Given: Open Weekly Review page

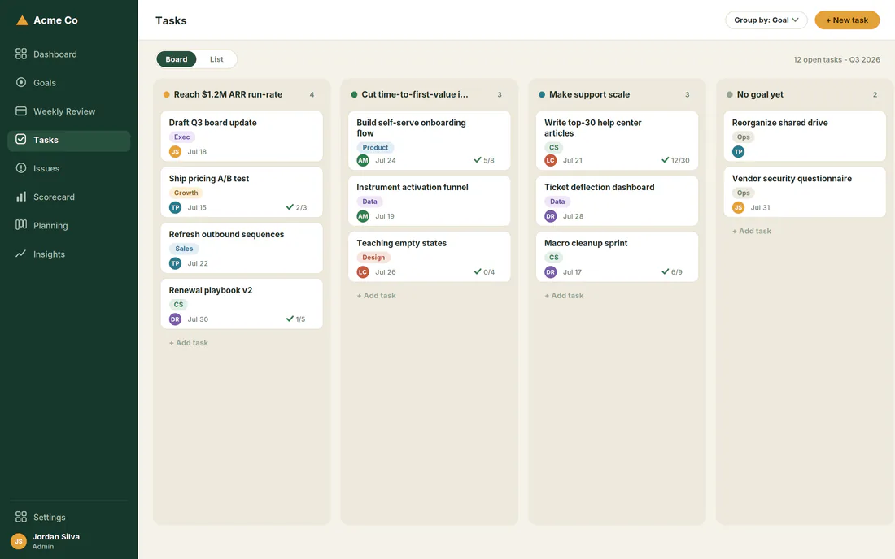Looking at the screenshot, I should coord(68,111).
